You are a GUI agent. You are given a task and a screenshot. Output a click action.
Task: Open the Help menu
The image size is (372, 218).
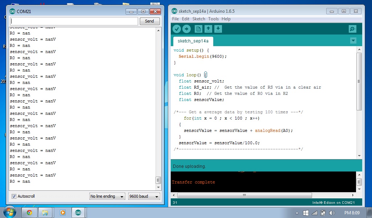click(226, 19)
